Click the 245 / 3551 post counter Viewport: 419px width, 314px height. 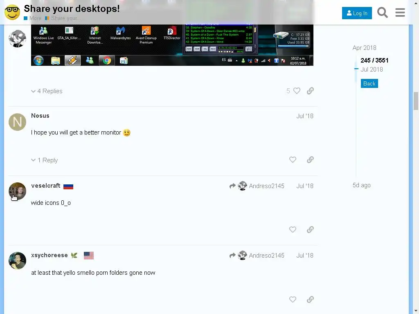(374, 61)
